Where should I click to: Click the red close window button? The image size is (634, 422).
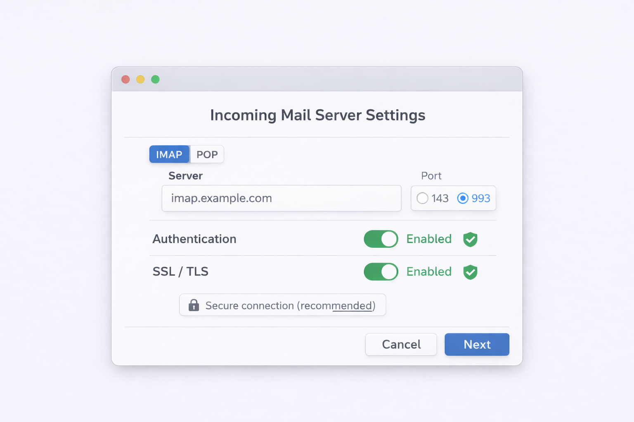(125, 80)
